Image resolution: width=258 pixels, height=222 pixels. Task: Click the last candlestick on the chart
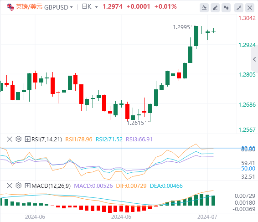(x=214, y=31)
